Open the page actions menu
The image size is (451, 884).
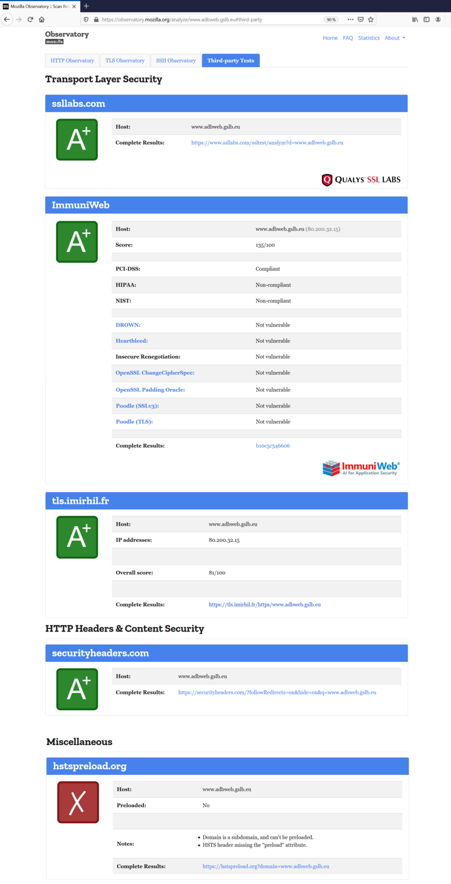pyautogui.click(x=350, y=19)
